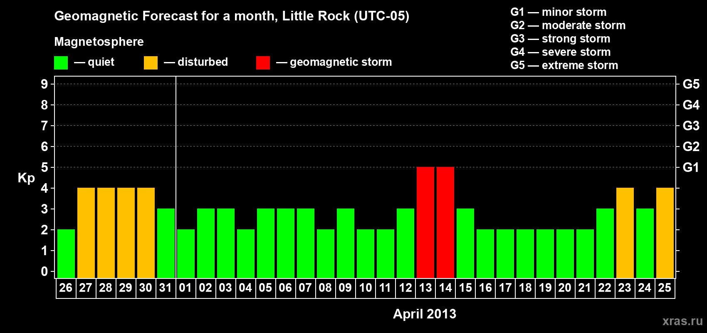Click the Kp axis title
Image resolution: width=707 pixels, height=333 pixels.
(26, 178)
